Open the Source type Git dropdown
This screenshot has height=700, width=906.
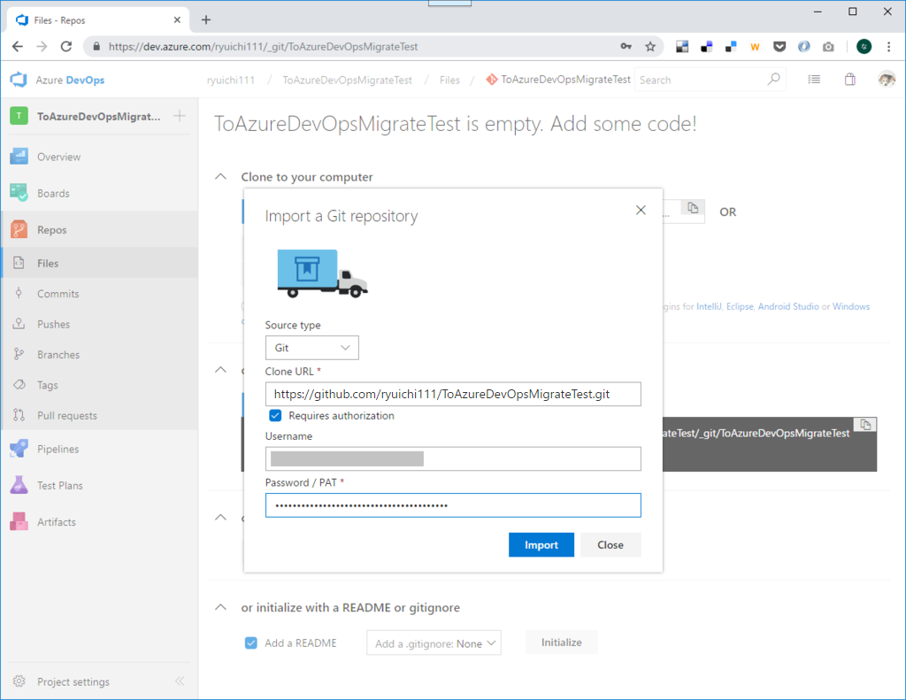[312, 348]
